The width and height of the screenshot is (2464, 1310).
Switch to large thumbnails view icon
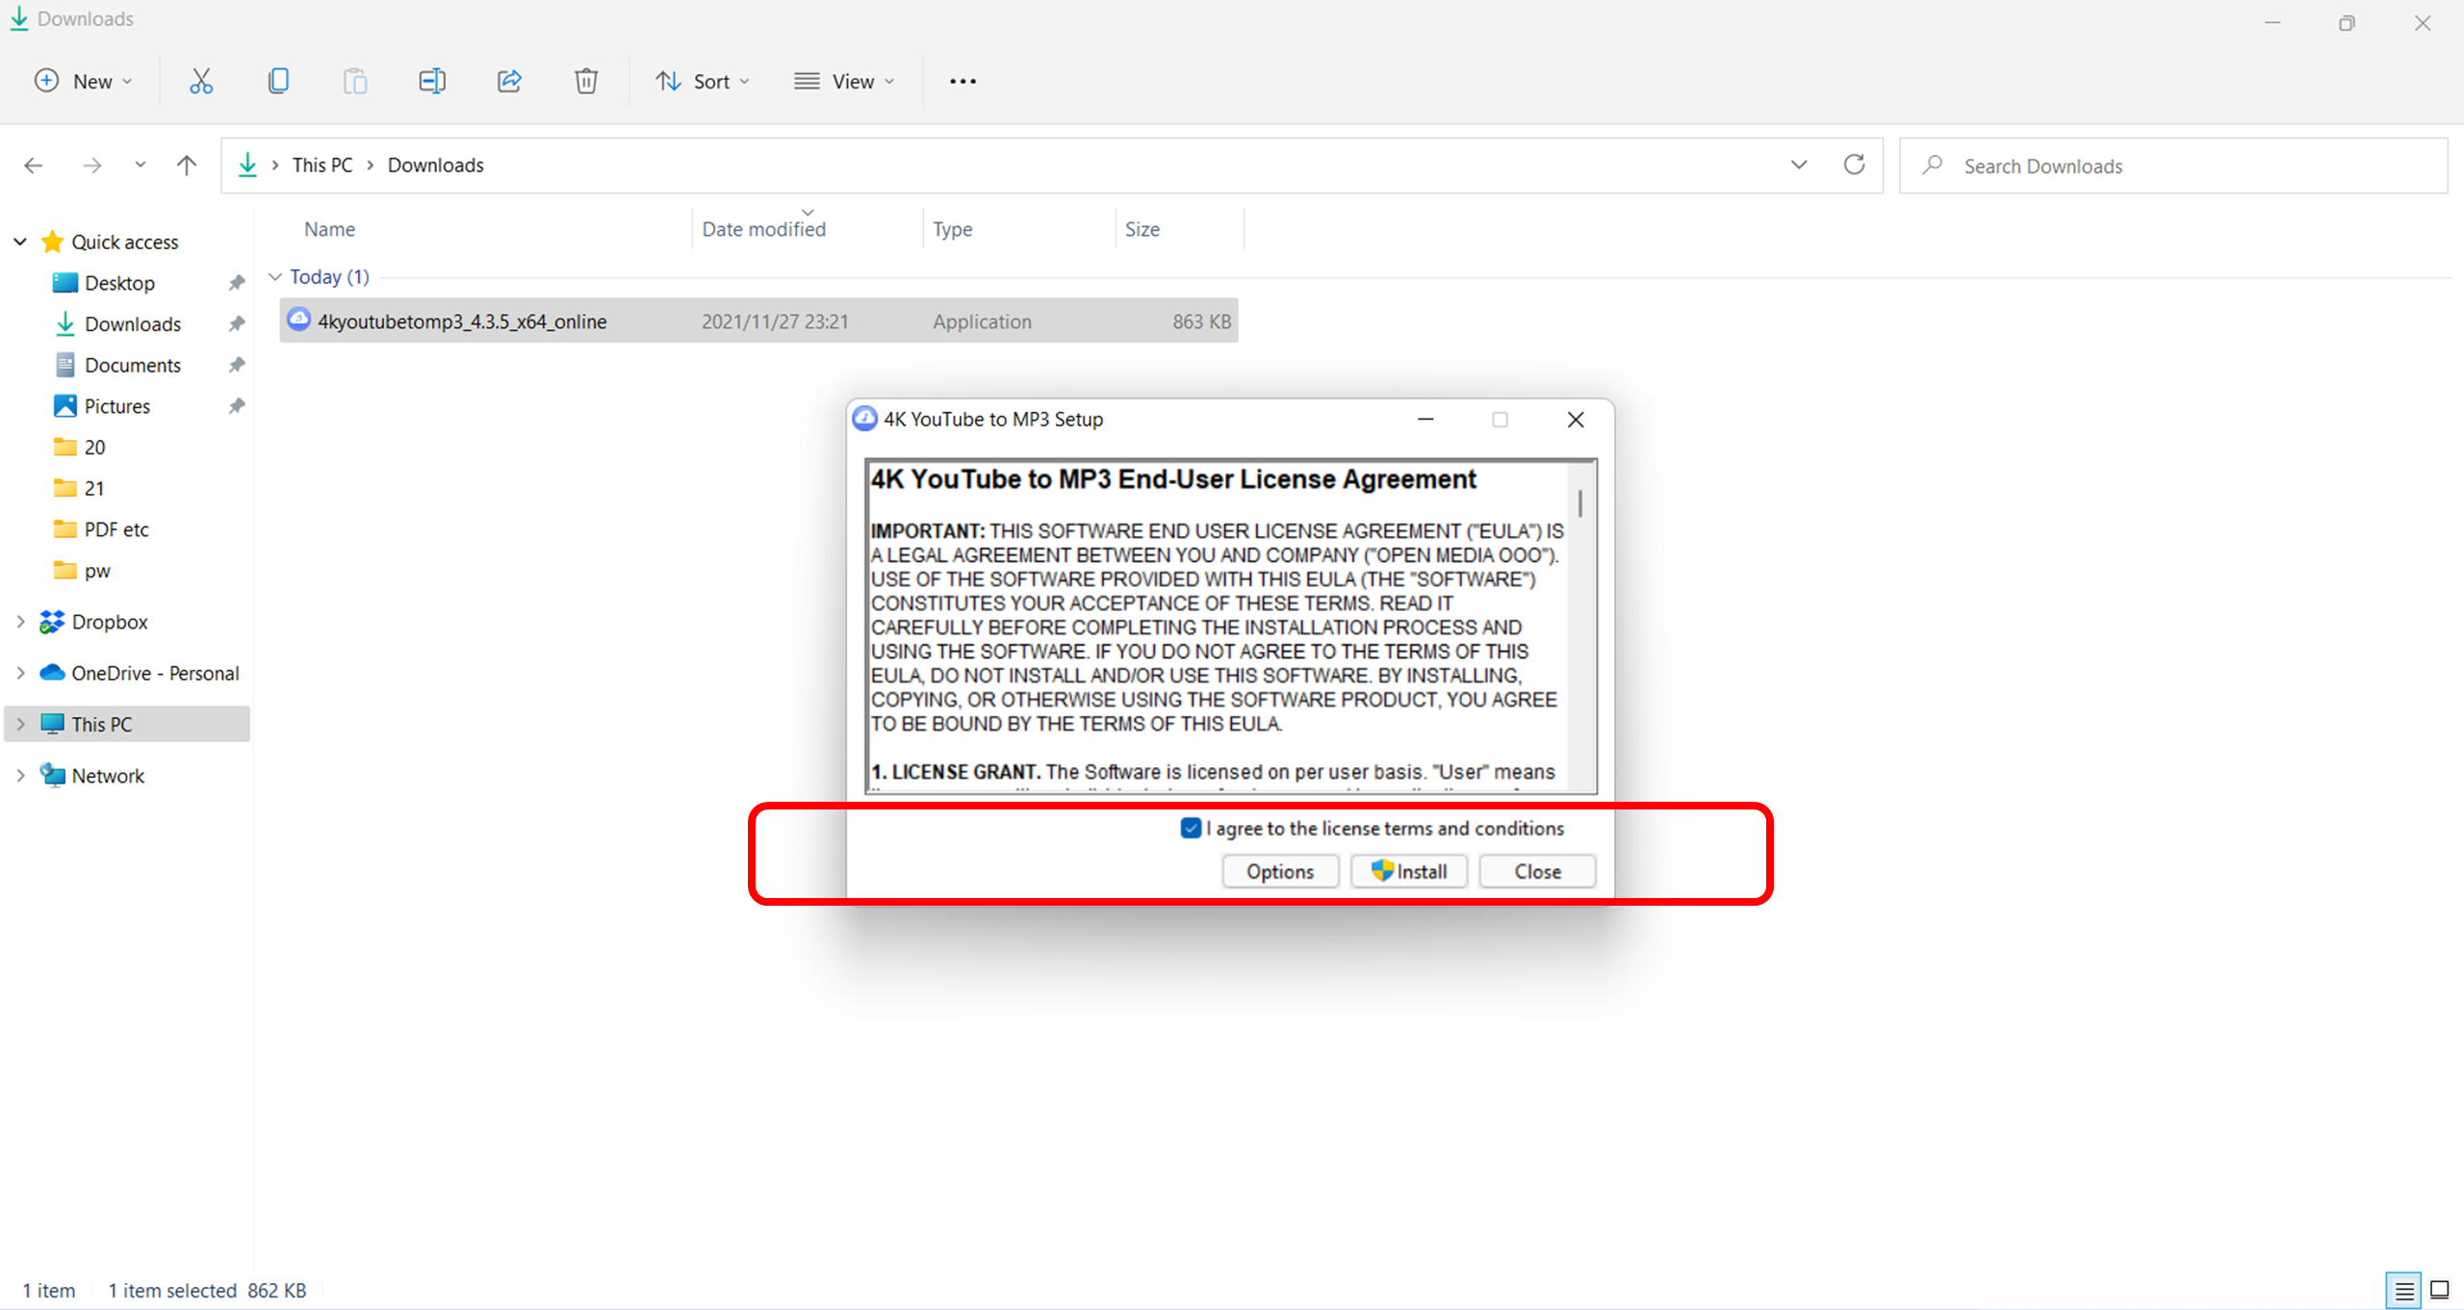coord(2440,1290)
